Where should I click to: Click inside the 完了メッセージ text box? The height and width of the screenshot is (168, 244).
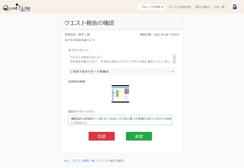coord(120,59)
